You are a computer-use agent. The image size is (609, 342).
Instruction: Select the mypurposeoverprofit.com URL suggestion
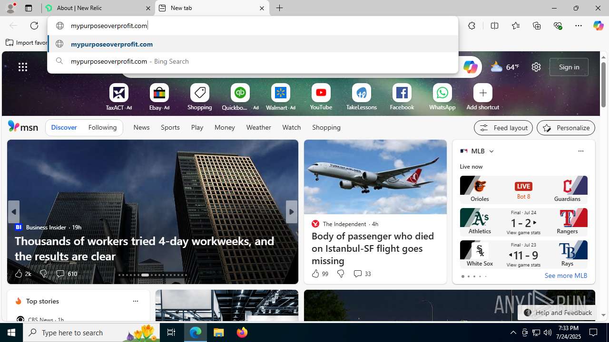pos(253,44)
